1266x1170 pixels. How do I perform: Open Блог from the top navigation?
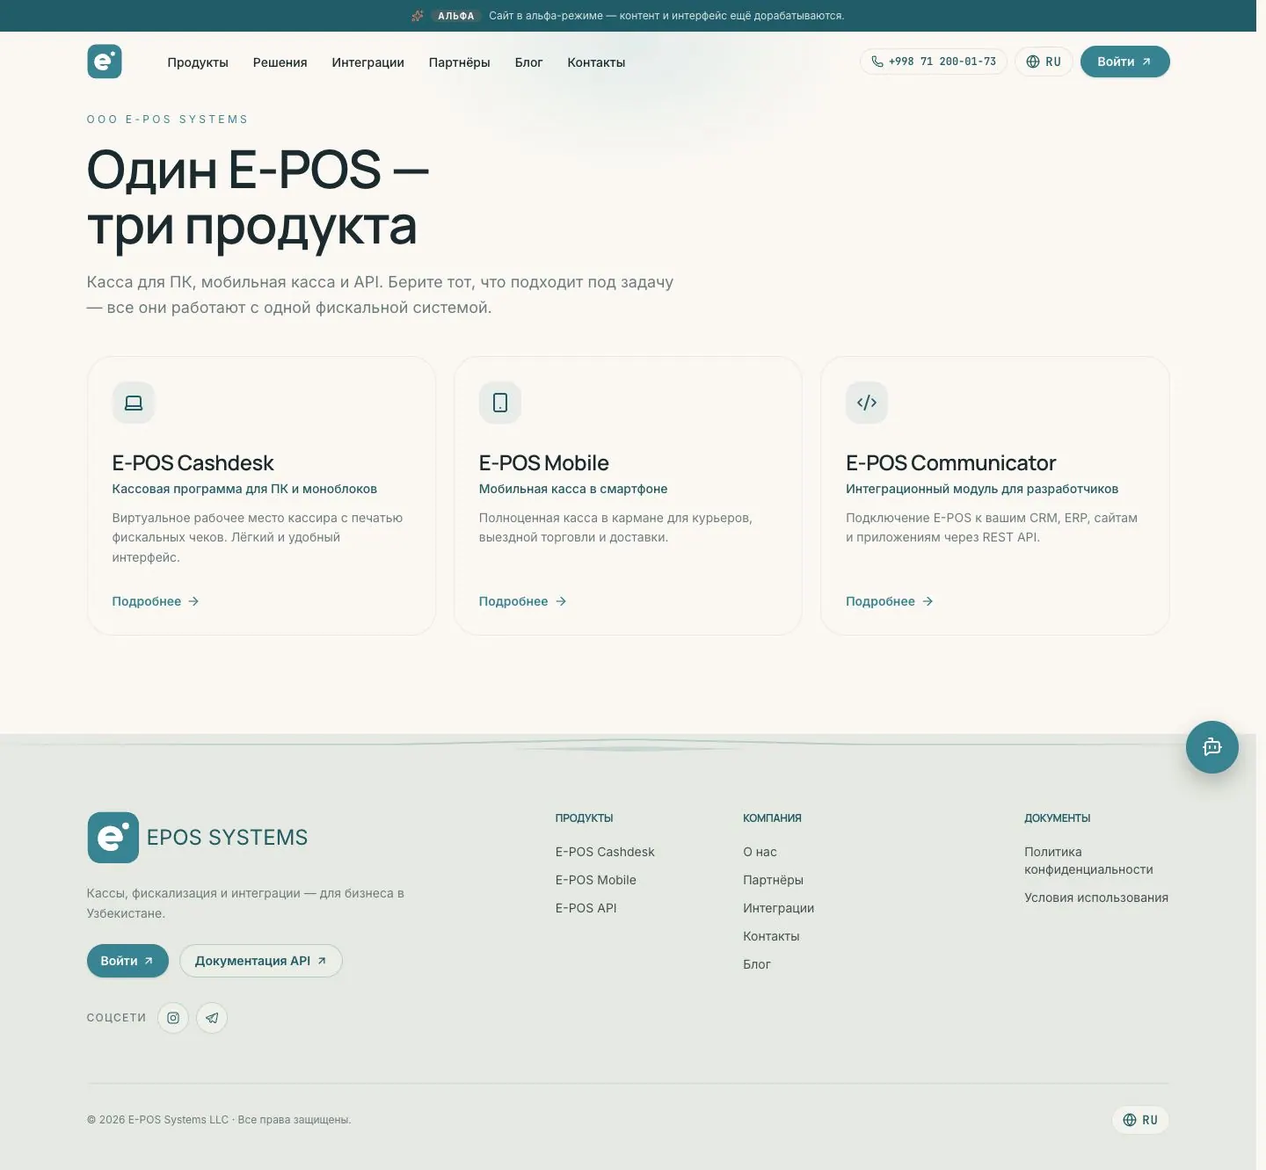(528, 62)
